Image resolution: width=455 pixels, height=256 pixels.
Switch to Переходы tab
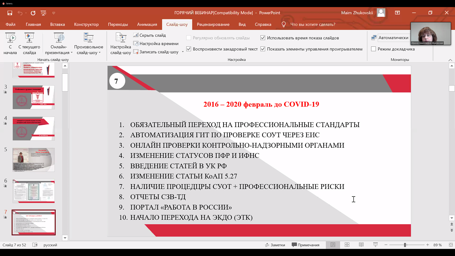click(x=118, y=24)
